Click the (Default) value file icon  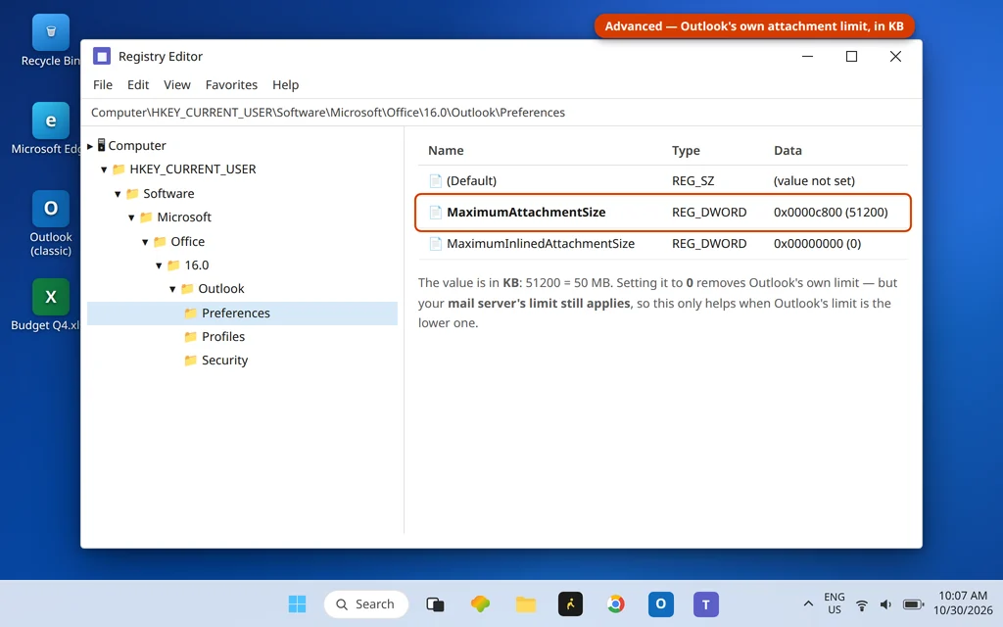point(436,181)
